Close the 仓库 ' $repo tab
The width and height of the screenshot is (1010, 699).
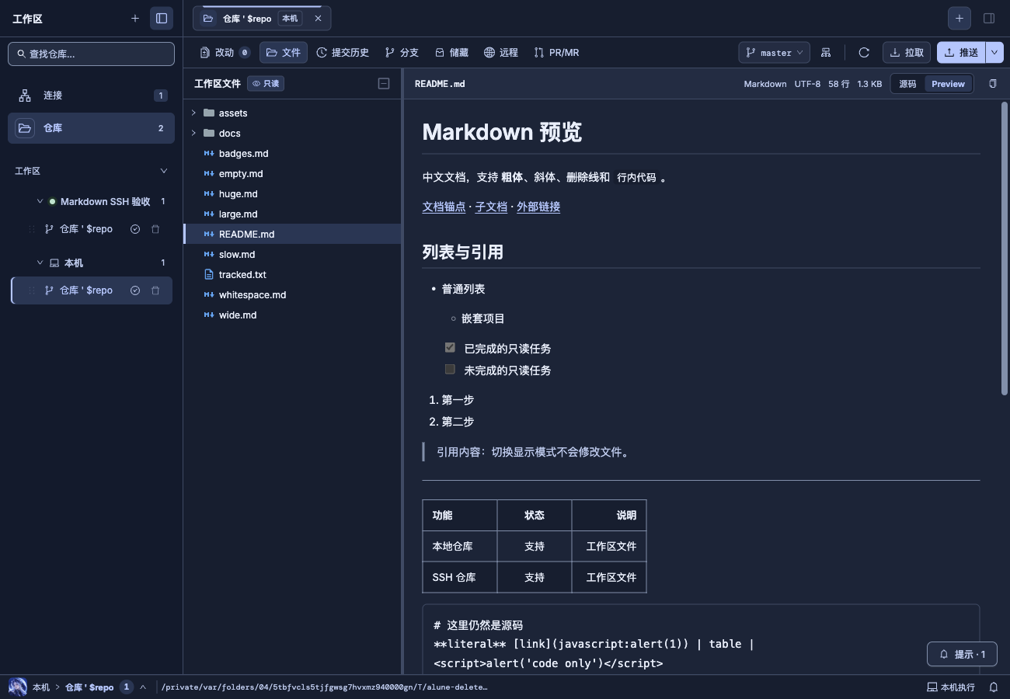click(318, 18)
